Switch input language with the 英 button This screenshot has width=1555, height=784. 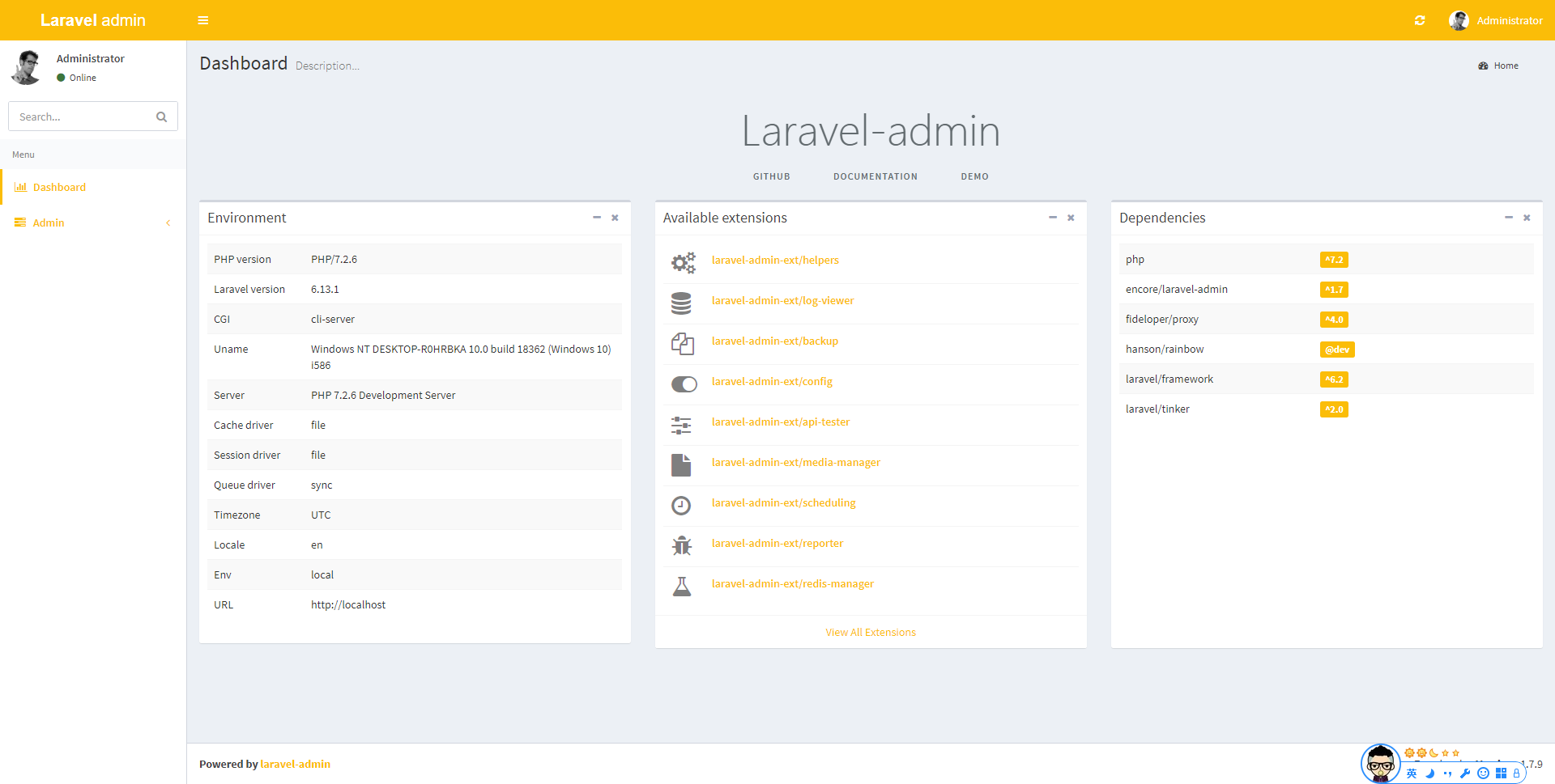click(x=1412, y=773)
